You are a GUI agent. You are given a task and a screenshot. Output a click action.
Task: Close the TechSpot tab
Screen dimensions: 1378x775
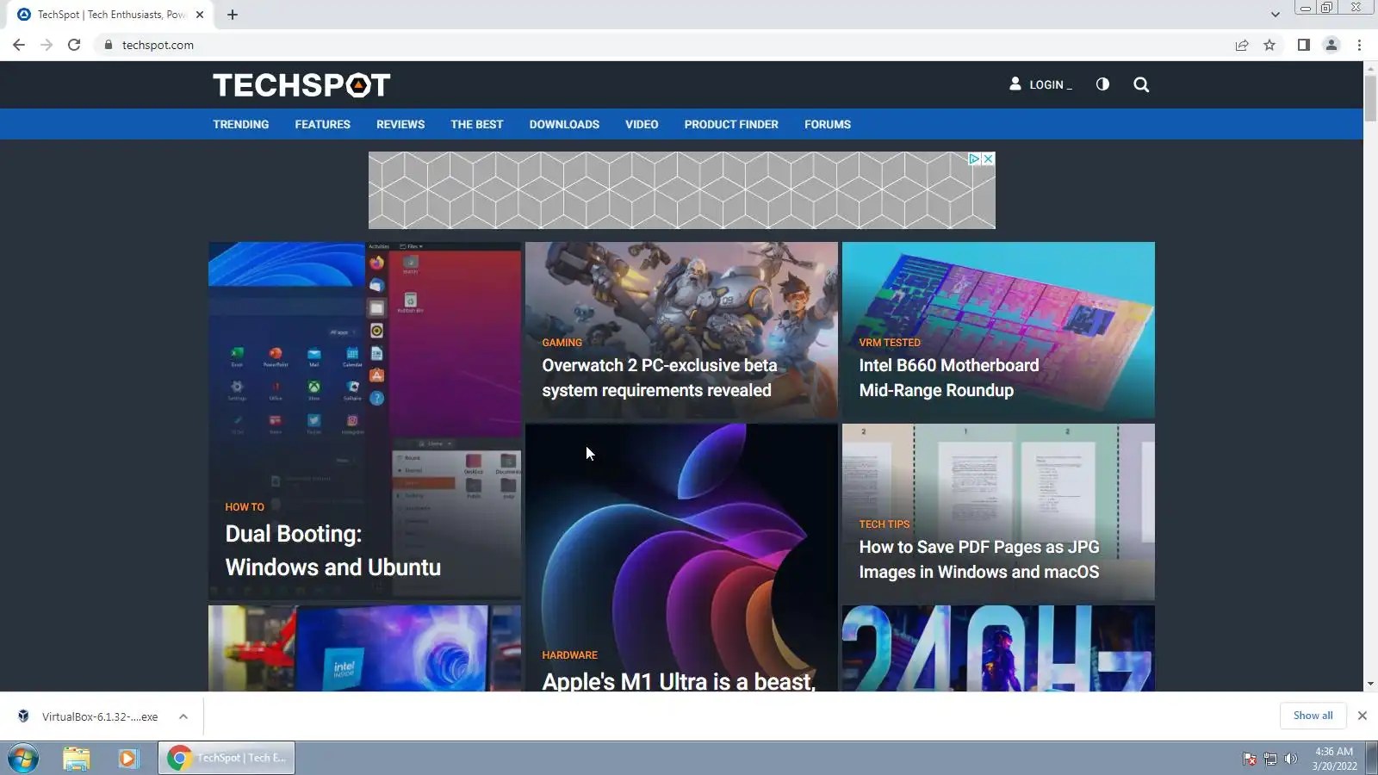pyautogui.click(x=200, y=15)
